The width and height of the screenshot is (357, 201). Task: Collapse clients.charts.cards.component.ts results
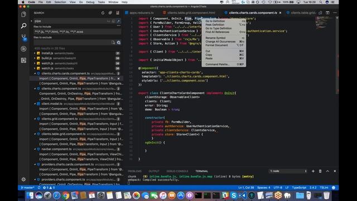pos(35,73)
